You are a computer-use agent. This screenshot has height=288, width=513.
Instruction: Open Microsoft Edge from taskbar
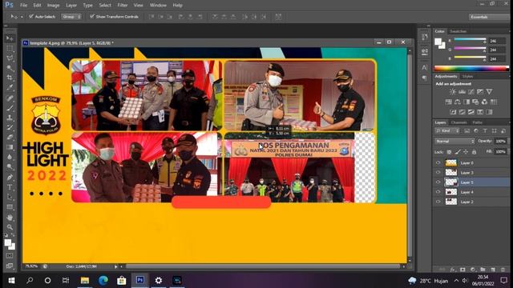[103, 281]
